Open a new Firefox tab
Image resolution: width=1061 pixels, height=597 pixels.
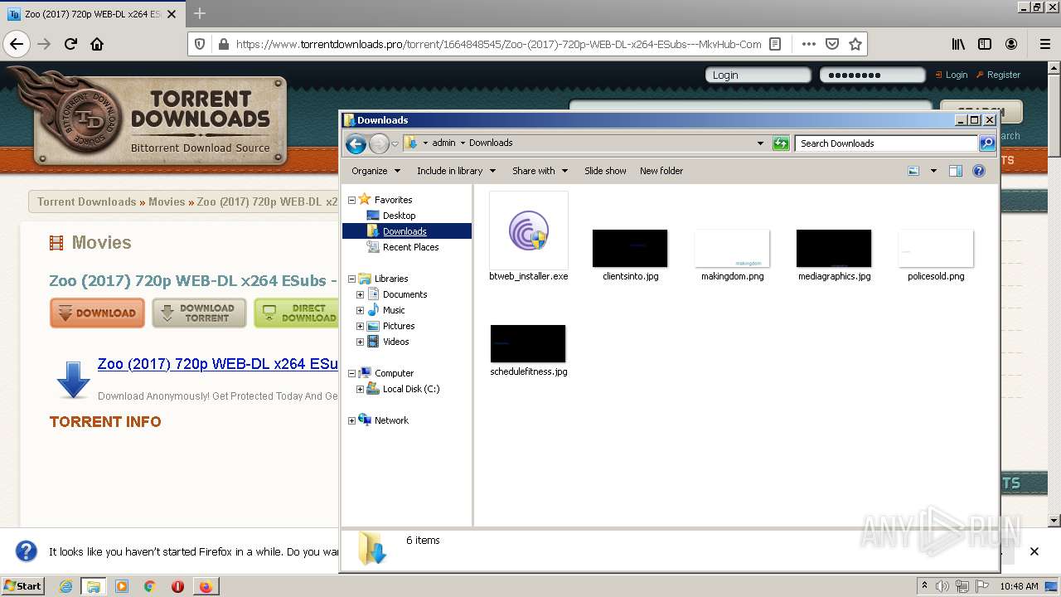(x=199, y=13)
